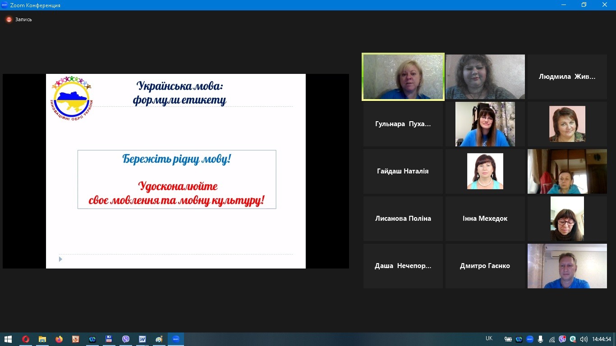The width and height of the screenshot is (616, 346).
Task: Open the Start menu
Action: (x=8, y=339)
